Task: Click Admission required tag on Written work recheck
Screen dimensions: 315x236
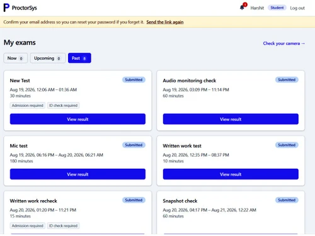Action: click(x=28, y=226)
